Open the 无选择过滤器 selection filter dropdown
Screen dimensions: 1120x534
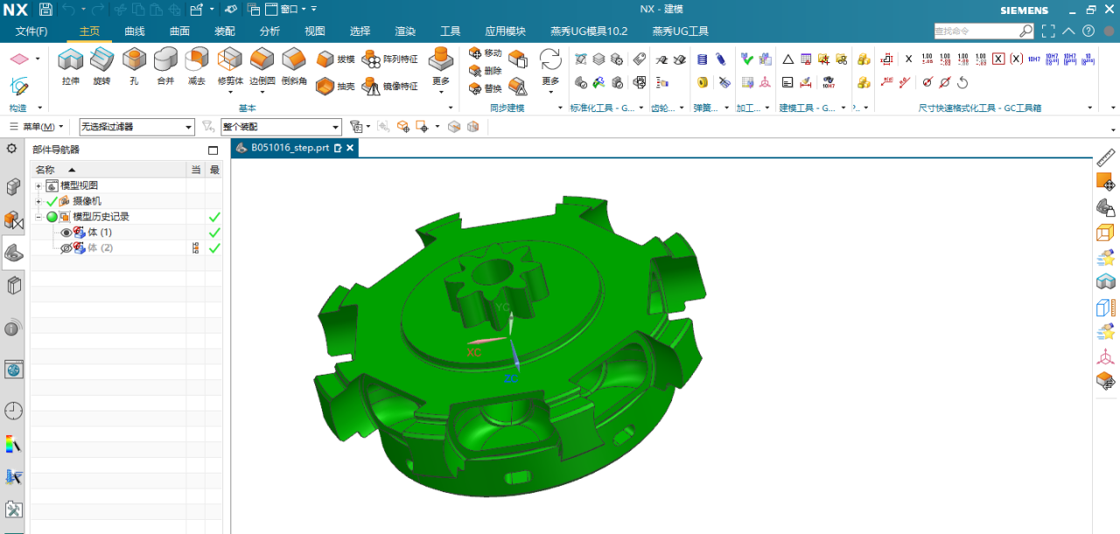tap(136, 127)
